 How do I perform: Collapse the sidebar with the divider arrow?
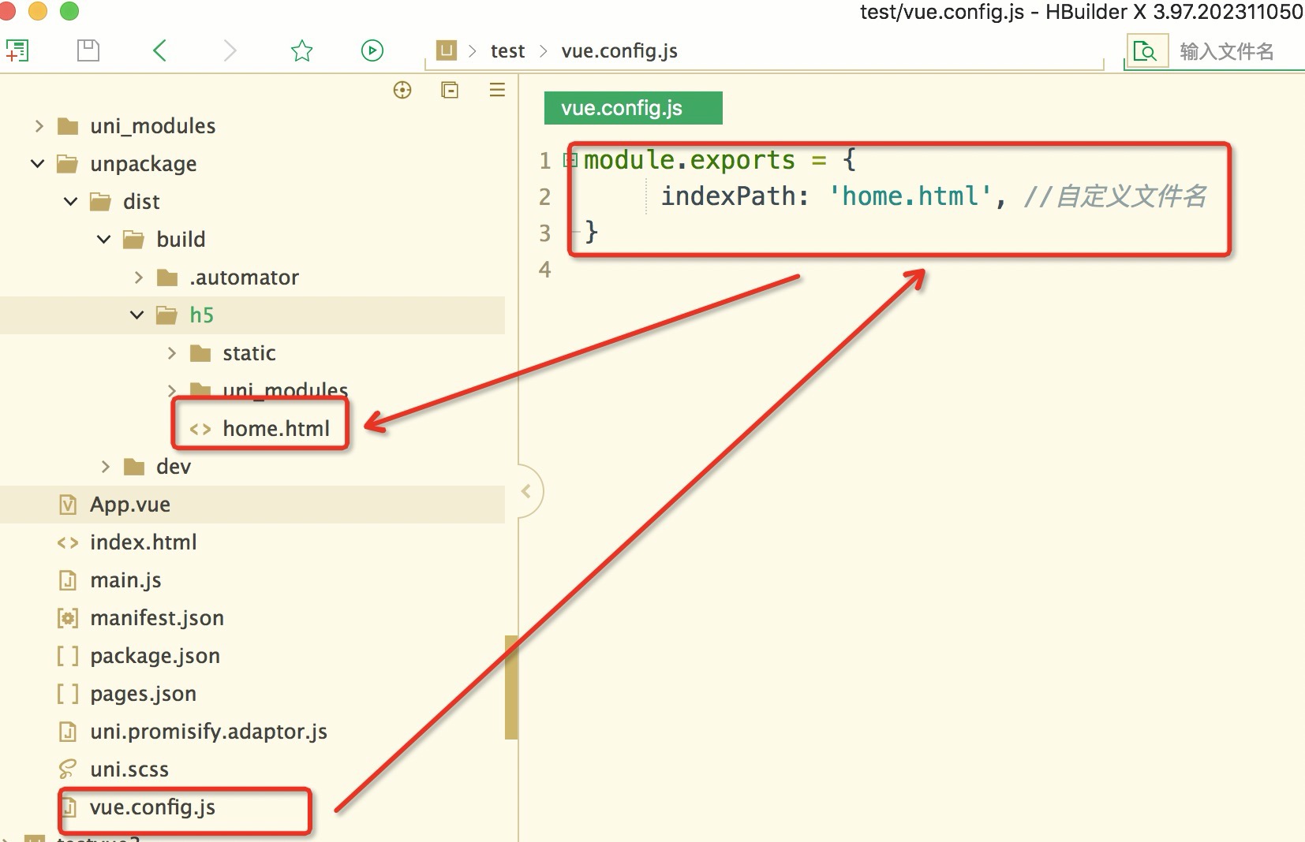(x=527, y=491)
